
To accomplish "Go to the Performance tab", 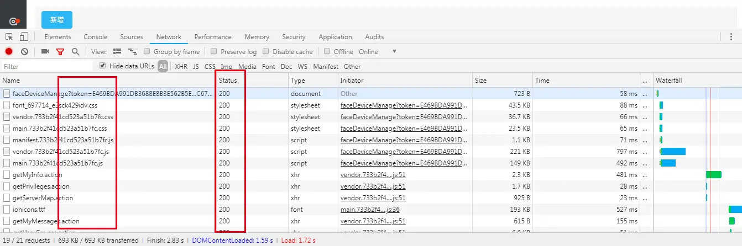I will [213, 37].
